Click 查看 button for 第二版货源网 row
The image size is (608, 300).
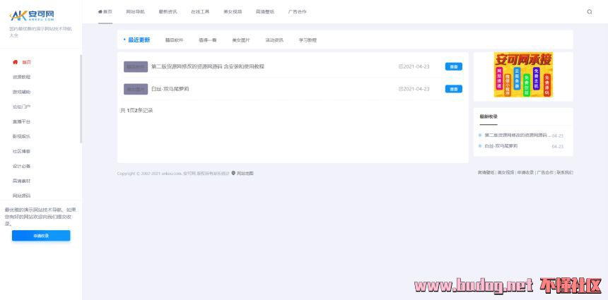pos(454,66)
